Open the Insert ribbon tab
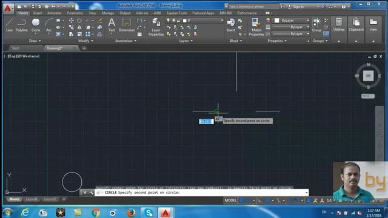Screen dimensions: 388x218 pyautogui.click(x=38, y=13)
